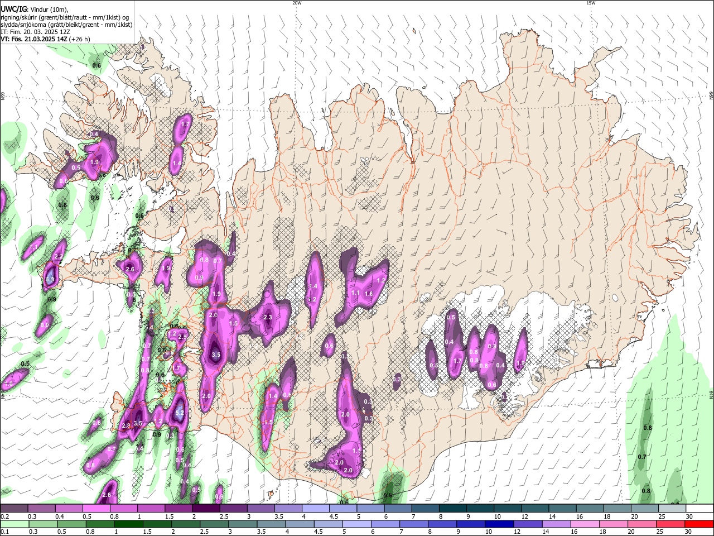Click the '0.1' label in the bottom legend row
The image size is (714, 536).
tap(5, 532)
